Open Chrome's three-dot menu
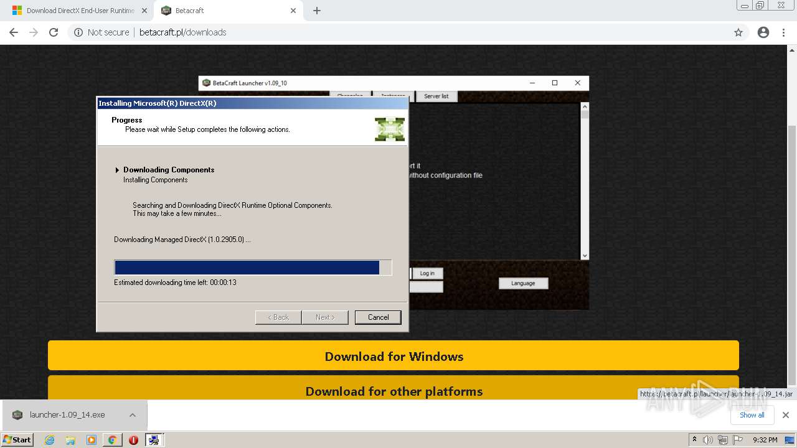The height and width of the screenshot is (448, 797). pos(784,32)
